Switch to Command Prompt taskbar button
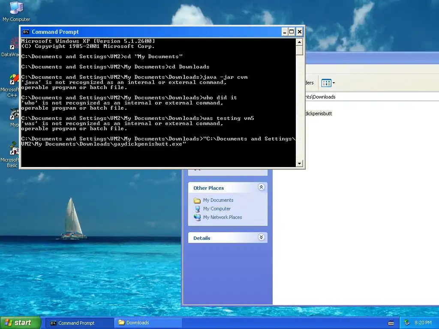 click(79, 323)
